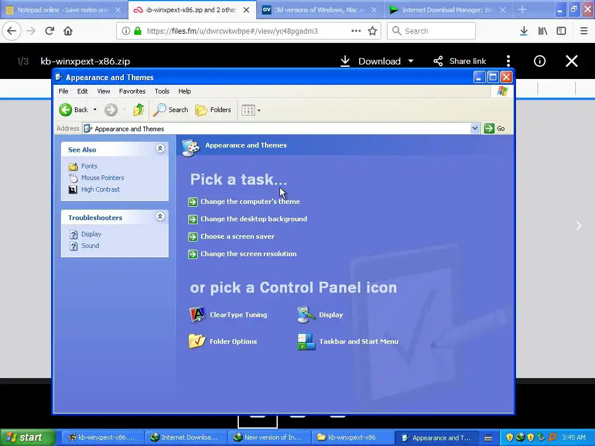Open the Firefox hamburger menu

click(583, 31)
